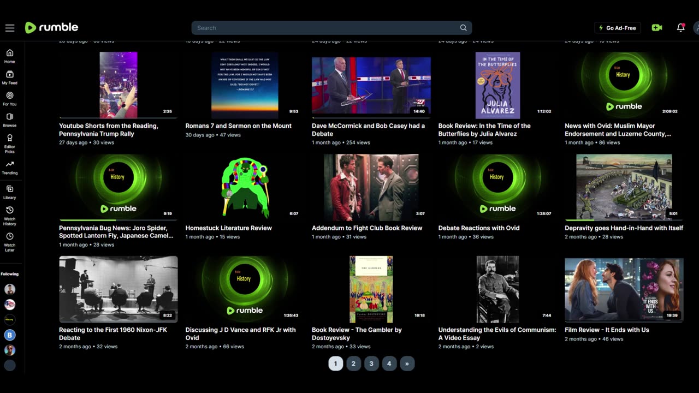Open the blue B followed channel
Screen dimensions: 699x393
[10, 335]
